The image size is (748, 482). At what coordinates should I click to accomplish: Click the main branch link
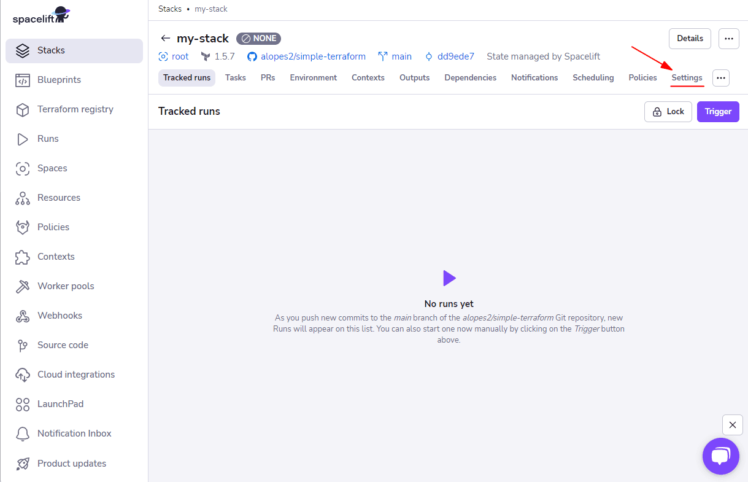(402, 56)
